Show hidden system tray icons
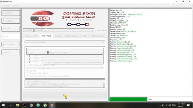This screenshot has width=193, height=108. coord(160,105)
